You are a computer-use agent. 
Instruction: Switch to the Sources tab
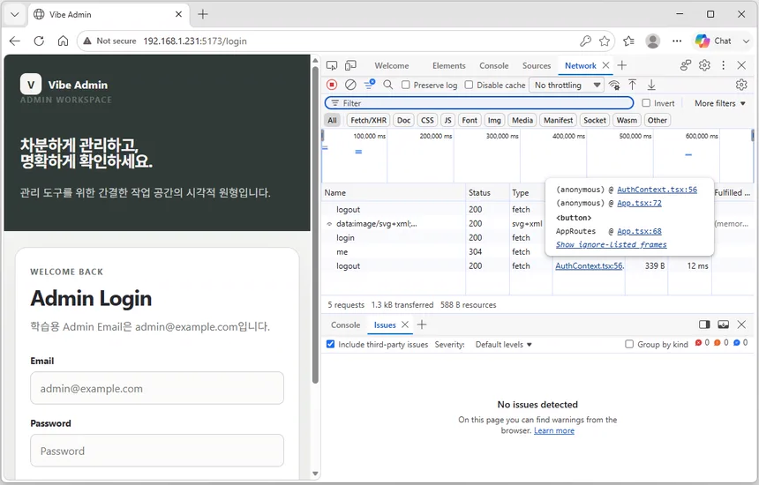tap(537, 66)
